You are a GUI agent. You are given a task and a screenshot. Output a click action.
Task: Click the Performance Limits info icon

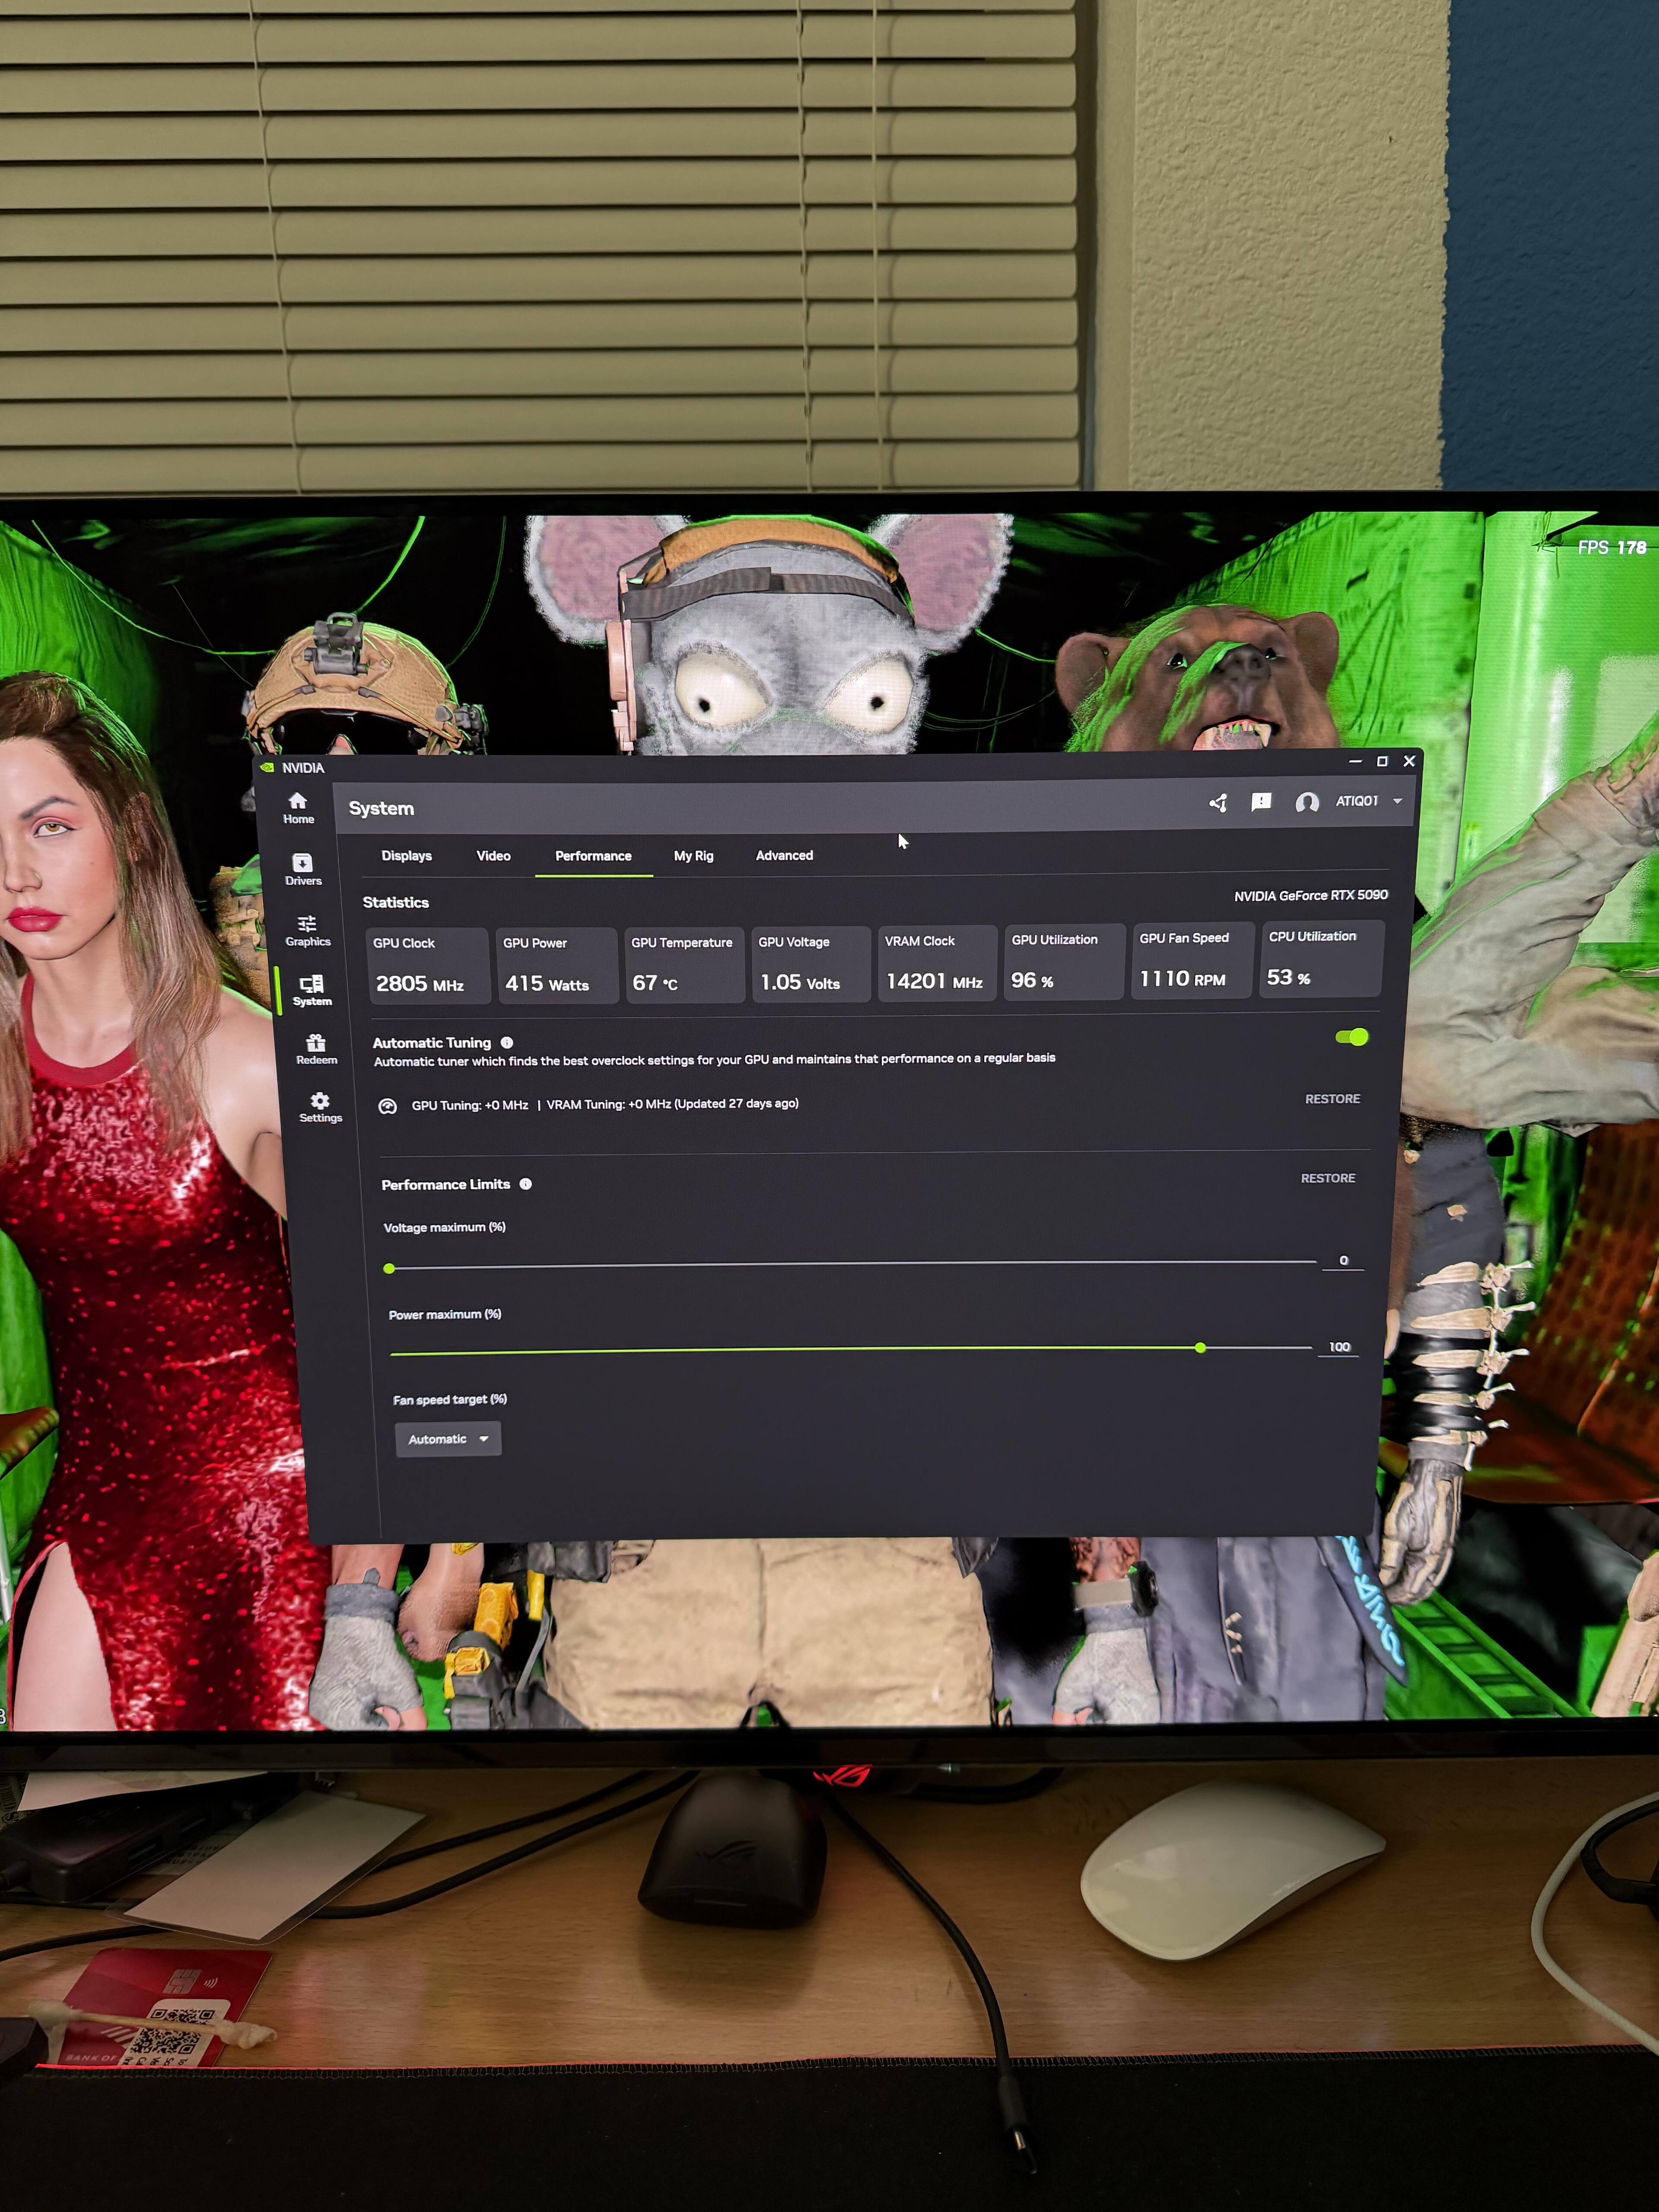click(526, 1184)
